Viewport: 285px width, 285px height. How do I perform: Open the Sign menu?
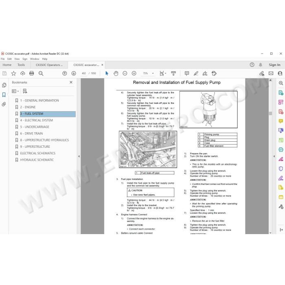(x=25, y=59)
